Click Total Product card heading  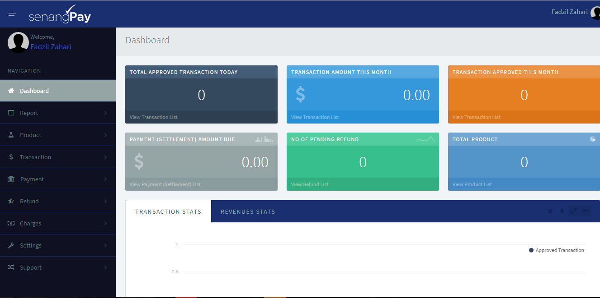475,139
